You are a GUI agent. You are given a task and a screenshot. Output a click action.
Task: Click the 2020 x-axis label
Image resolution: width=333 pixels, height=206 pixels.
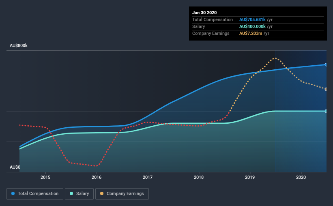click(301, 177)
